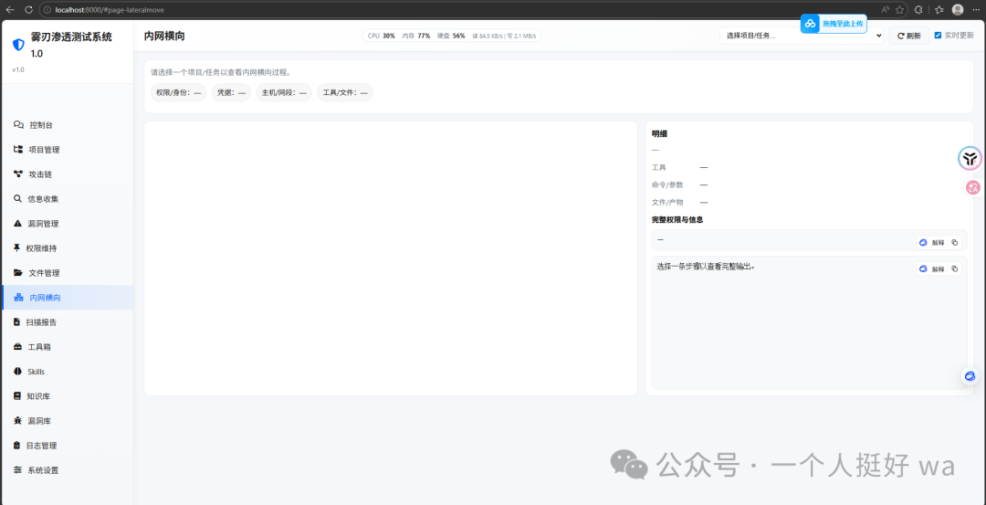Toggle the 实时更新 checkbox
The height and width of the screenshot is (505, 986).
[x=939, y=36]
